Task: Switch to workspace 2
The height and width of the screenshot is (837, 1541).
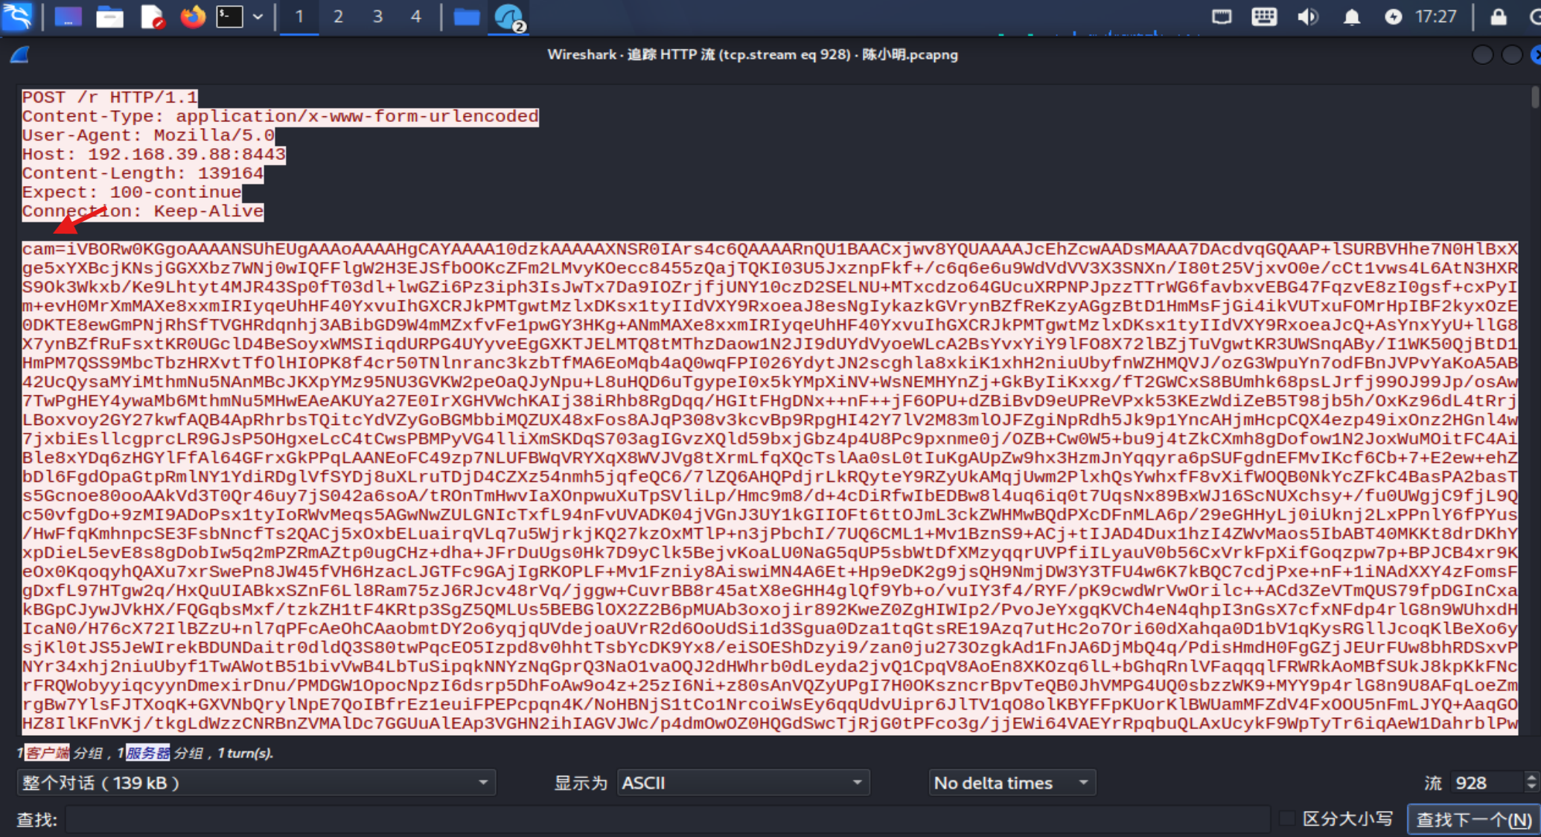Action: click(x=338, y=16)
